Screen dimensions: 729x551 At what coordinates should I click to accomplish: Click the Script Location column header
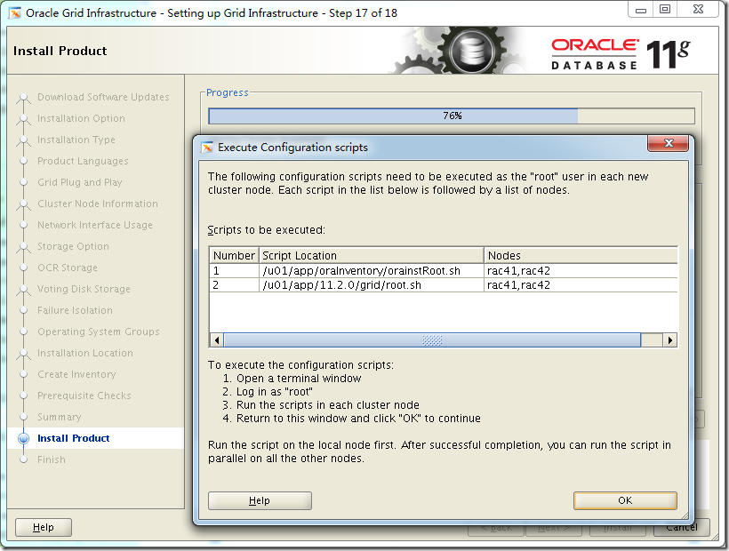[x=372, y=256]
